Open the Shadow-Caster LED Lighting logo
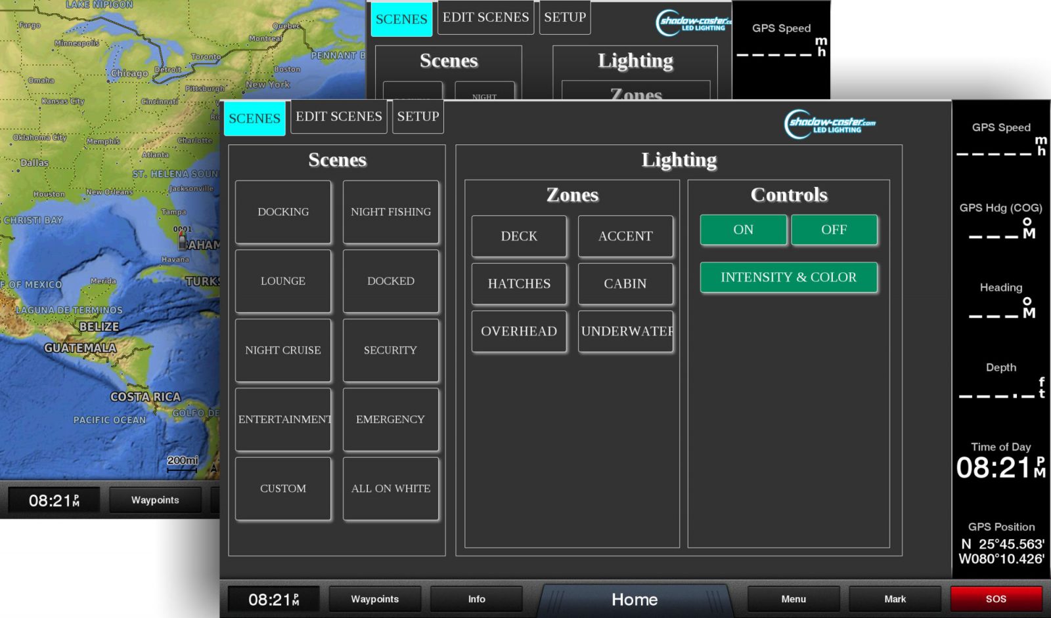 (x=829, y=122)
